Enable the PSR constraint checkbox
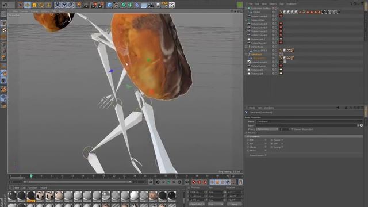 coord(266,140)
